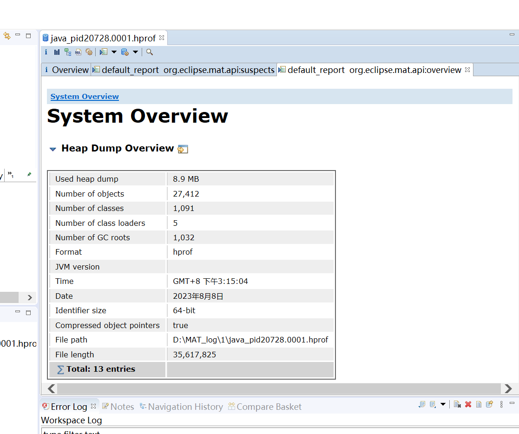This screenshot has width=519, height=434.
Task: Toggle the green pin icon in left panel
Action: (29, 175)
